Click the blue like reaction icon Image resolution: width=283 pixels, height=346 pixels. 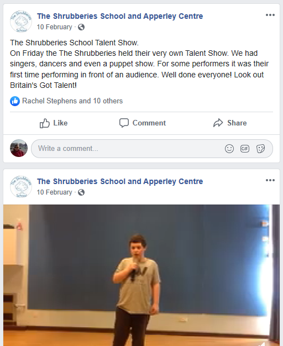click(15, 101)
